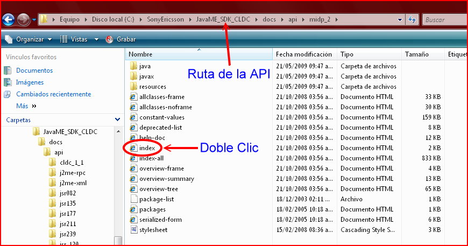Select j2me-xml folder in tree
The image size is (468, 246).
73,182
